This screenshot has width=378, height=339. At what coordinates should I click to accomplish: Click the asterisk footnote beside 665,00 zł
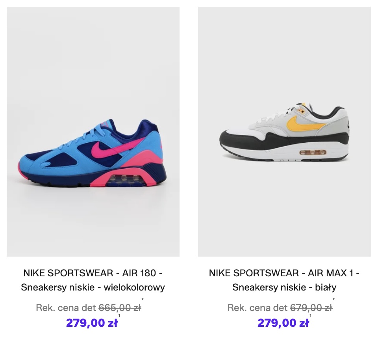[x=143, y=300]
